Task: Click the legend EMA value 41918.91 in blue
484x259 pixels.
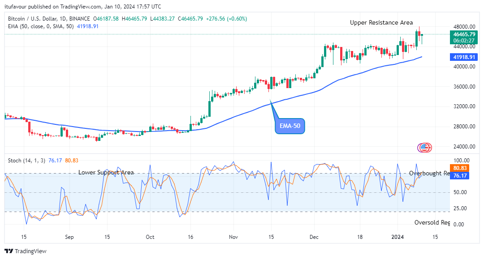Action: click(88, 26)
